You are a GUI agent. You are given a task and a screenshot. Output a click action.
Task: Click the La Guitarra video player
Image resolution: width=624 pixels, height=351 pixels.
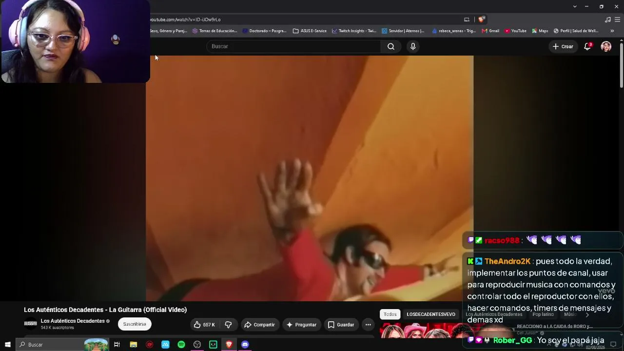tap(310, 178)
